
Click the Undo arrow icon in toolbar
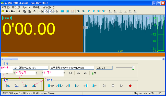34,11
